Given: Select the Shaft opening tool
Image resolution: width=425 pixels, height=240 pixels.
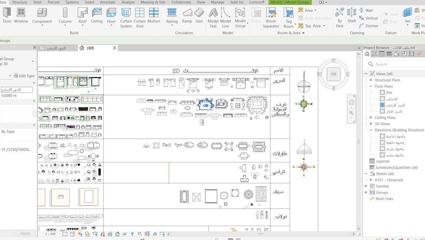Looking at the screenshot, I should [x=352, y=15].
